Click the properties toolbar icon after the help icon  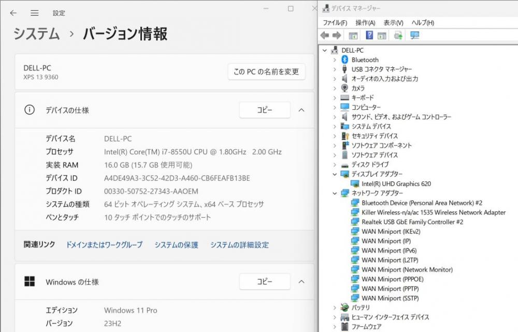coord(382,35)
